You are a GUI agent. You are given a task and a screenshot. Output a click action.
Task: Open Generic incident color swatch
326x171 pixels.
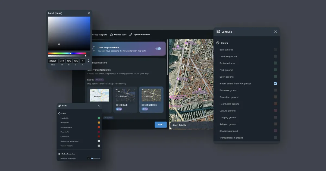(x=99, y=146)
